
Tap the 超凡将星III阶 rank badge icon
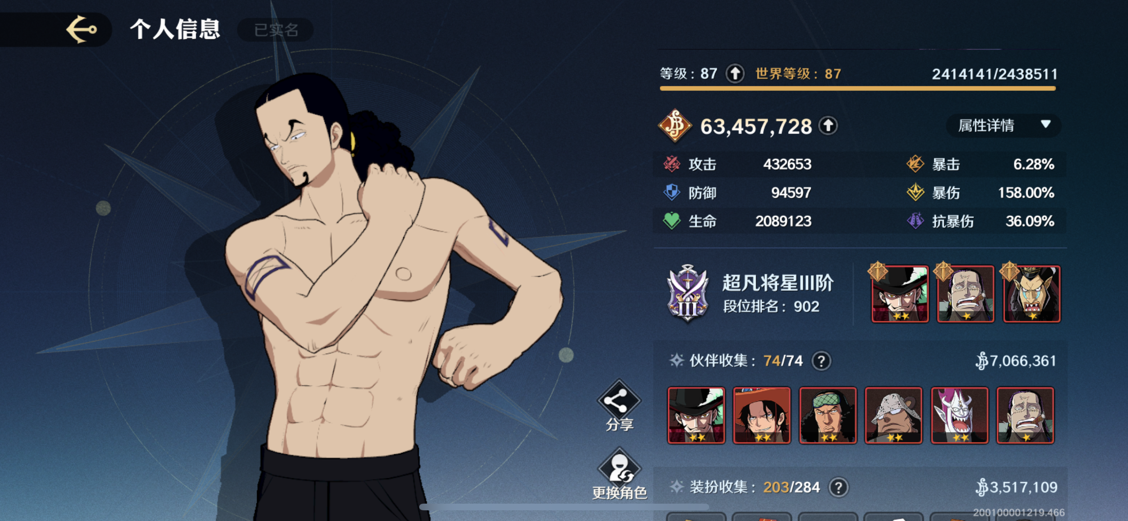[688, 293]
